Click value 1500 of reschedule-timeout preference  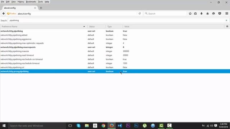pos(125,63)
